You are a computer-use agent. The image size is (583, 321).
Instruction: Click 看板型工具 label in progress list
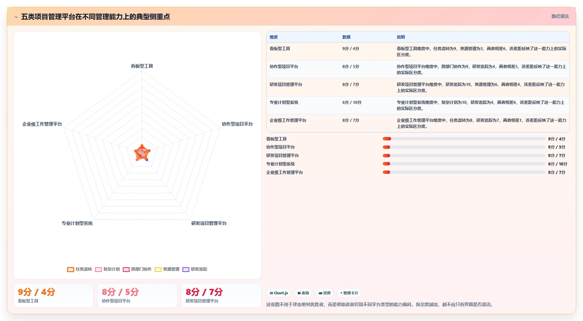pos(276,139)
